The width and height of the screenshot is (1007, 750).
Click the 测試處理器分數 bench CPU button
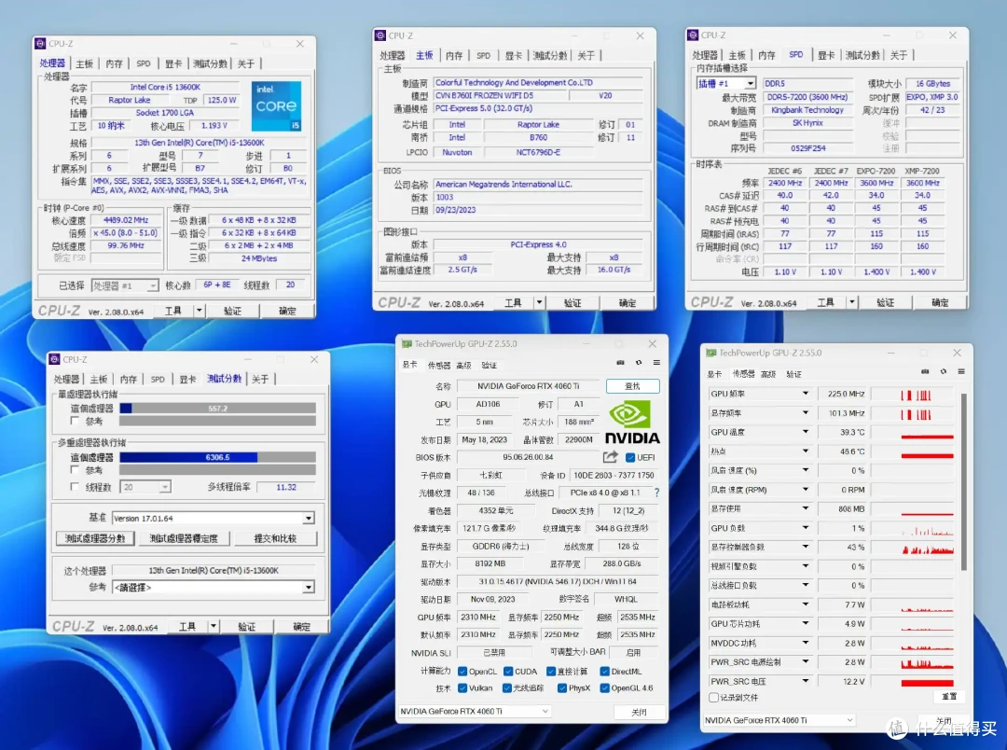pyautogui.click(x=95, y=538)
